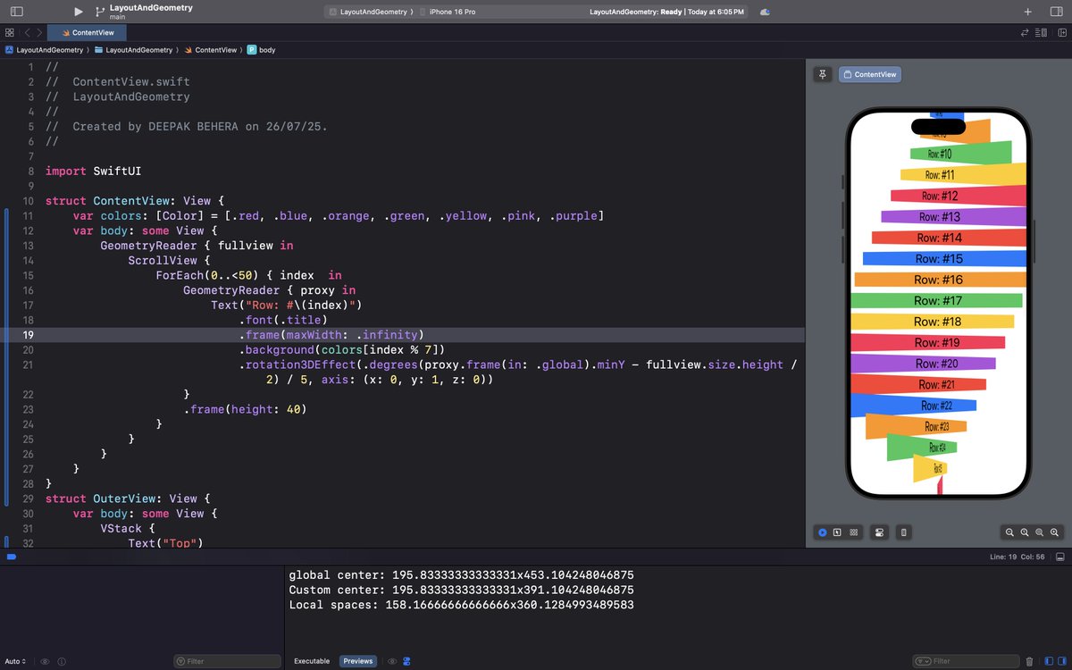
Task: Click LayoutAndGeometry project in jump bar
Action: click(x=45, y=50)
